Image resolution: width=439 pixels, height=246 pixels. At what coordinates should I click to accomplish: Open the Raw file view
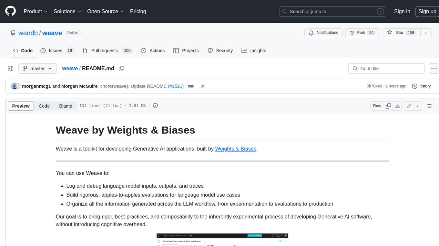click(x=377, y=106)
